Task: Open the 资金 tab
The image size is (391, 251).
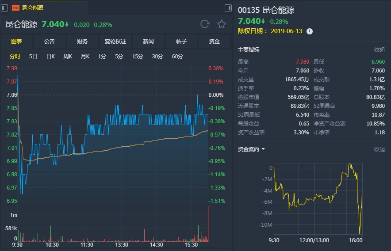Action: 215,42
